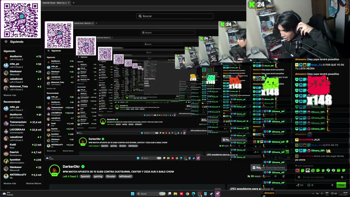
Task: Click kyootbot avatar in sidebar
Action: 6,161
